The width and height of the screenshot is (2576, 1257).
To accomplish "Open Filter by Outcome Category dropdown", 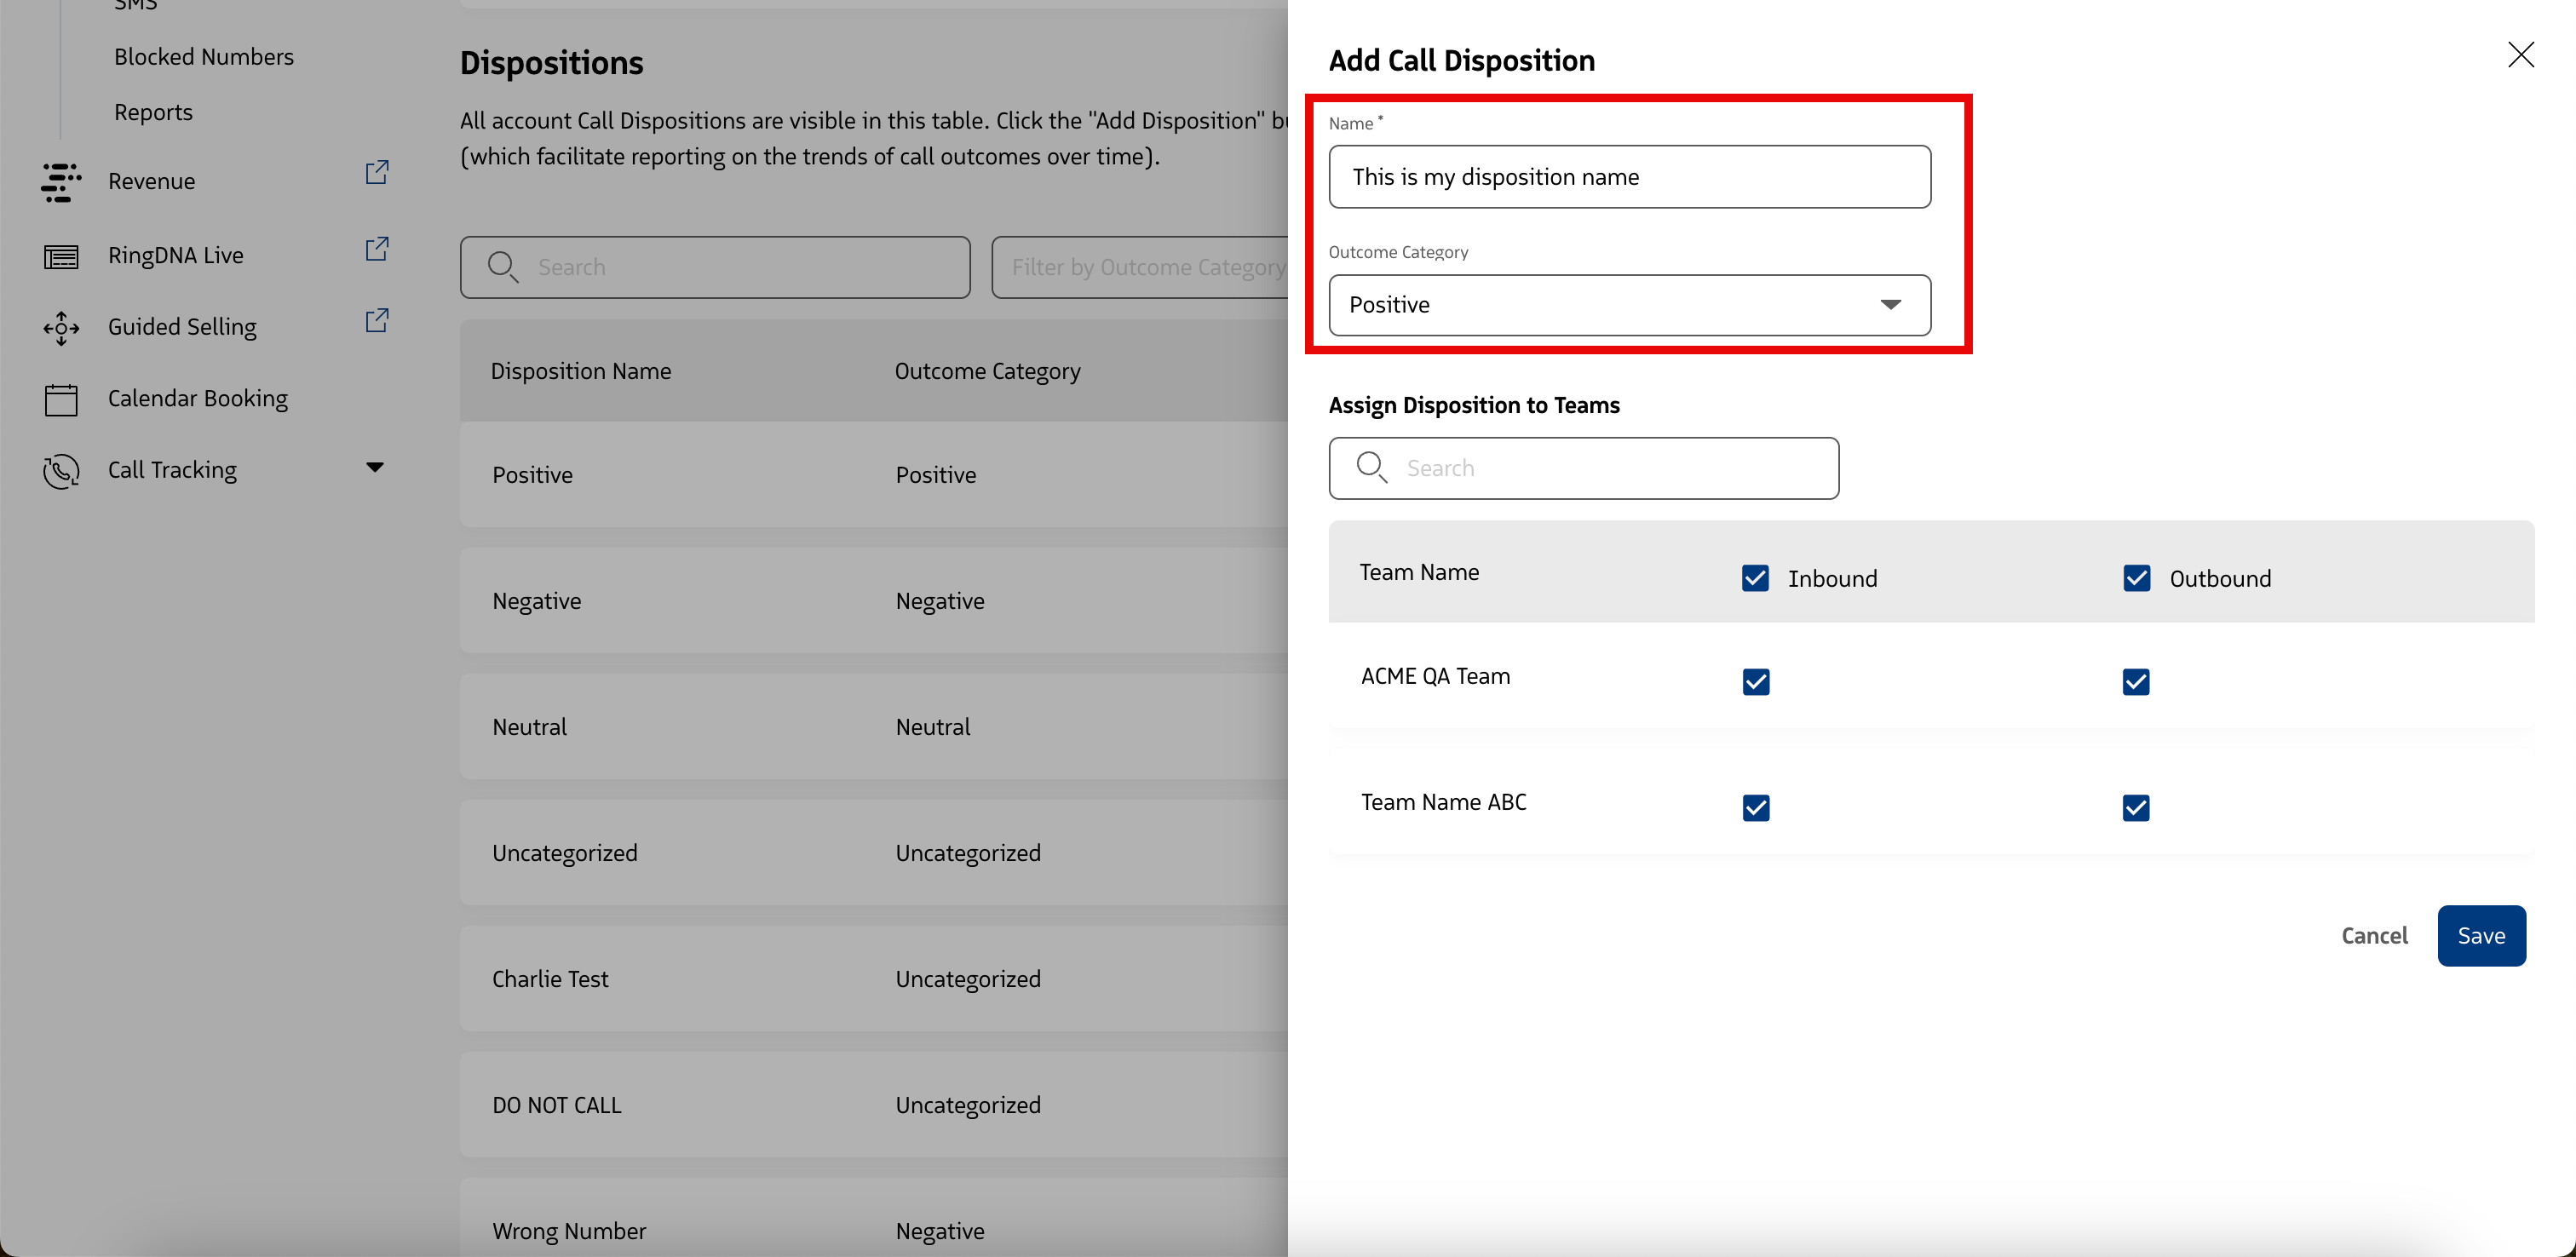I will click(x=1140, y=267).
